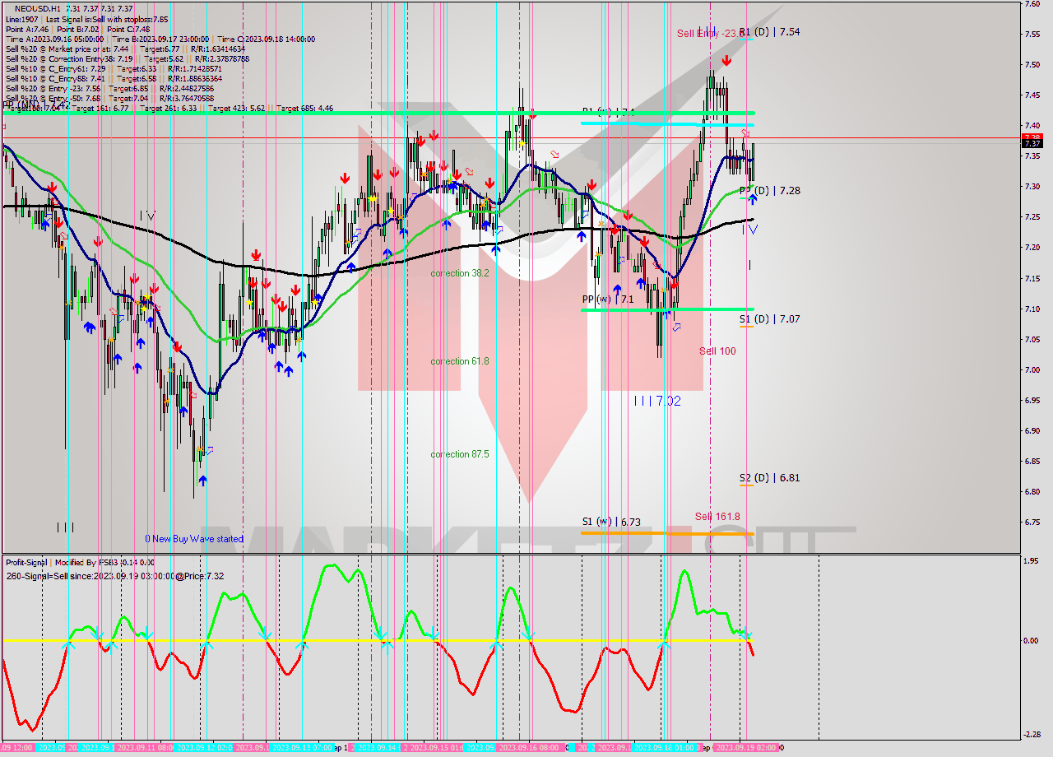
Task: Click the 'I I I 7.02' wave label
Action: point(656,401)
